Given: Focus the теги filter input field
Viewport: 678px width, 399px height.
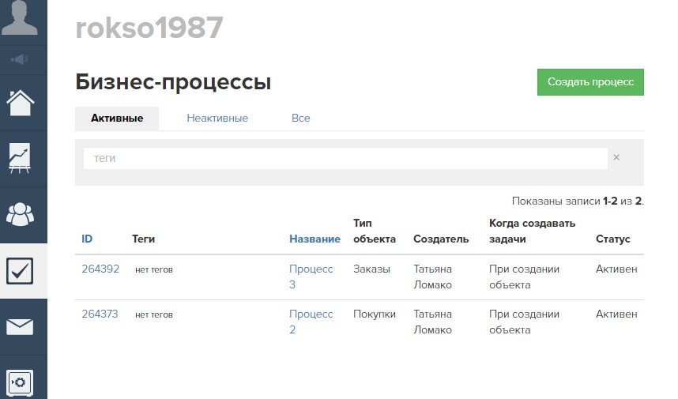Looking at the screenshot, I should click(345, 158).
